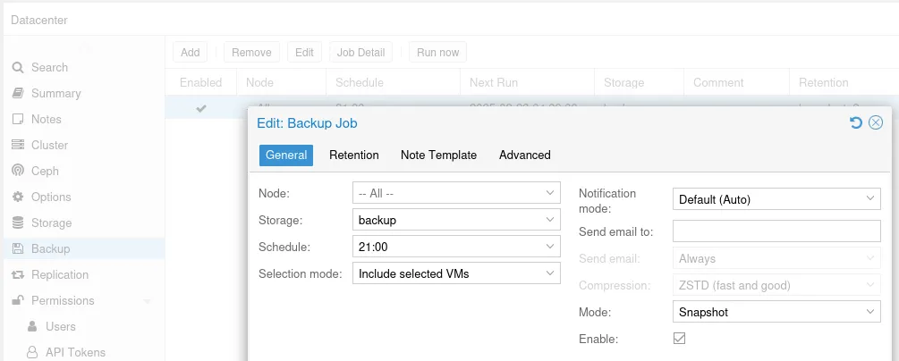
Task: Click the Search magnifier icon in sidebar
Action: [x=19, y=68]
